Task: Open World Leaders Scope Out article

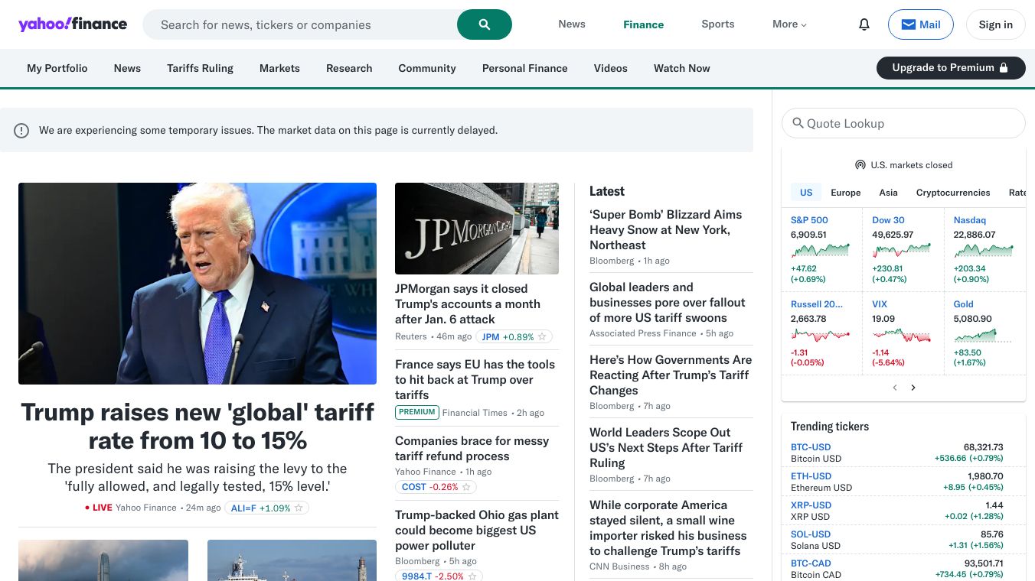Action: (666, 448)
